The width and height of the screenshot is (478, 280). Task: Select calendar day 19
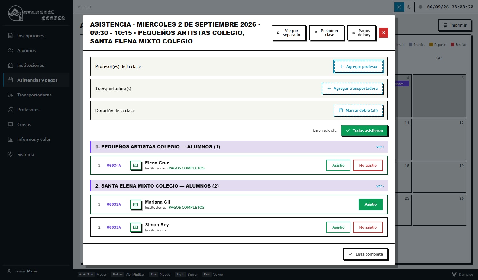tap(439, 177)
